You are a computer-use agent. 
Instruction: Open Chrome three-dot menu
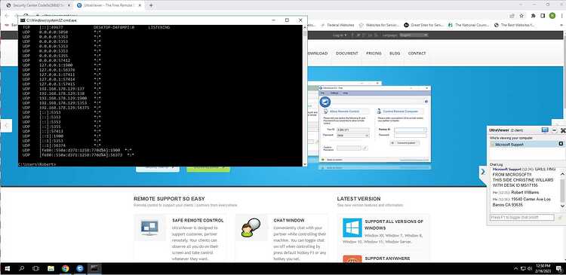click(x=561, y=16)
